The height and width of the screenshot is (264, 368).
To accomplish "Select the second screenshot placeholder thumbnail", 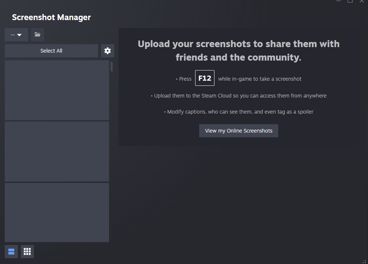I will (57, 152).
